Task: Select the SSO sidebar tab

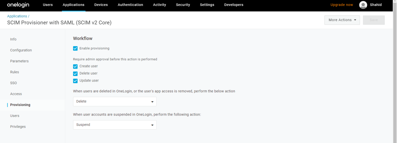Action: [14, 83]
